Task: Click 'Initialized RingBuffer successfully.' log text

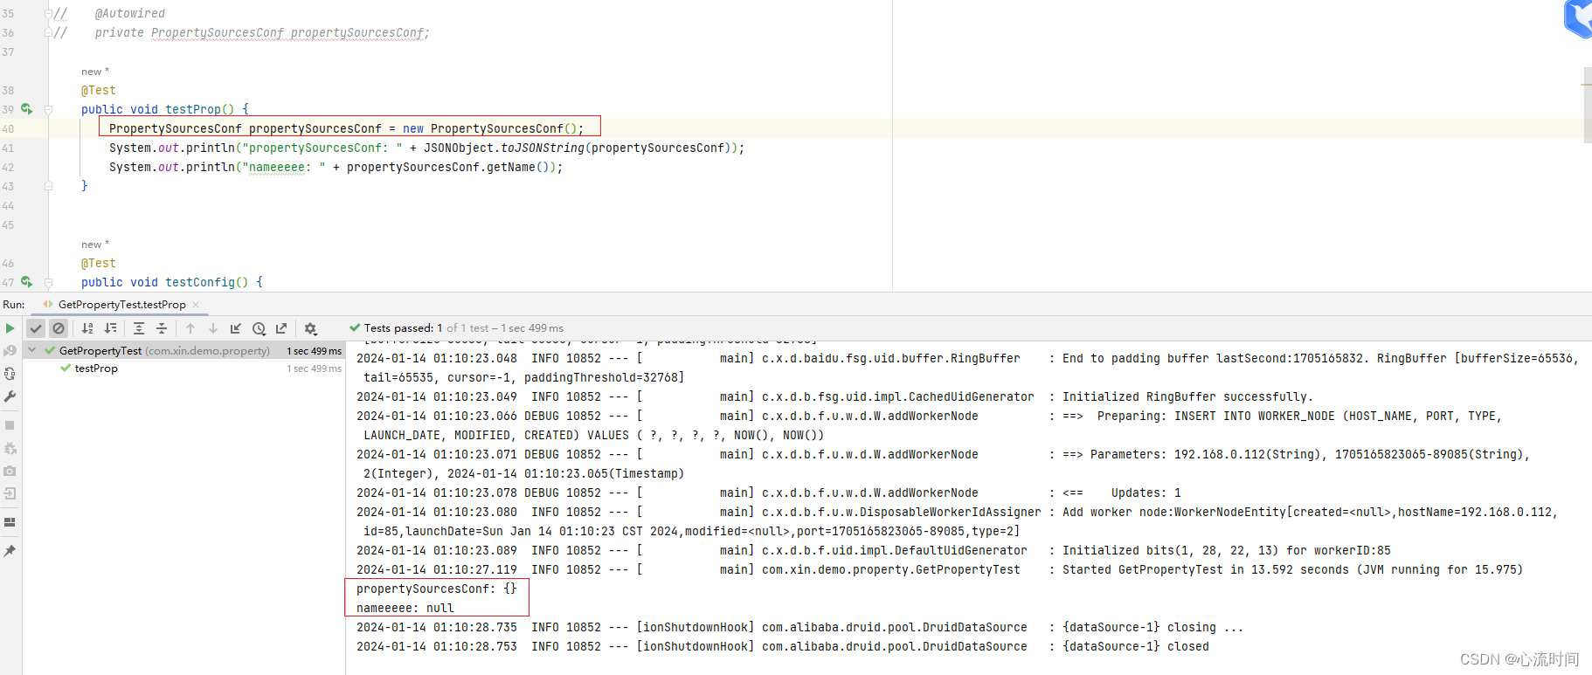Action: [x=1187, y=396]
